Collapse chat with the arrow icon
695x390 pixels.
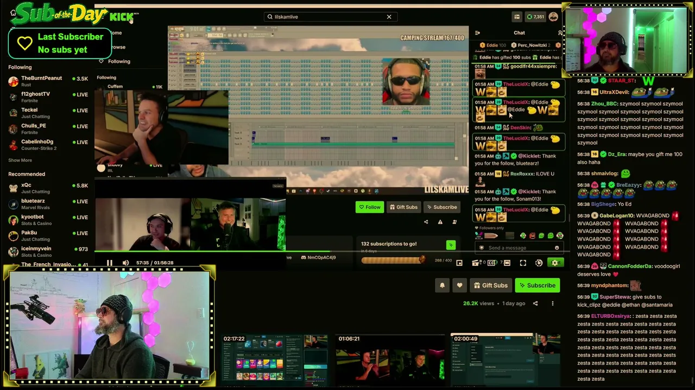coord(477,33)
